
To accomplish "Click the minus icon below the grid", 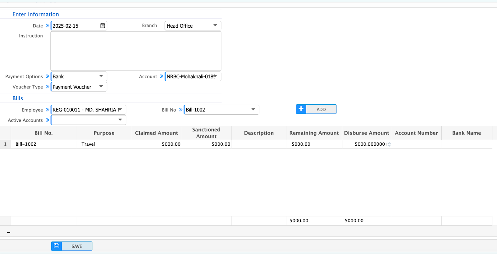I will 8,232.
